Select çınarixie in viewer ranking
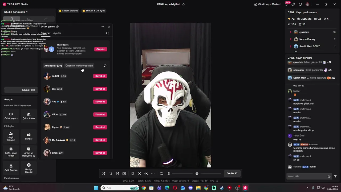This screenshot has width=341, height=192. [x=313, y=32]
